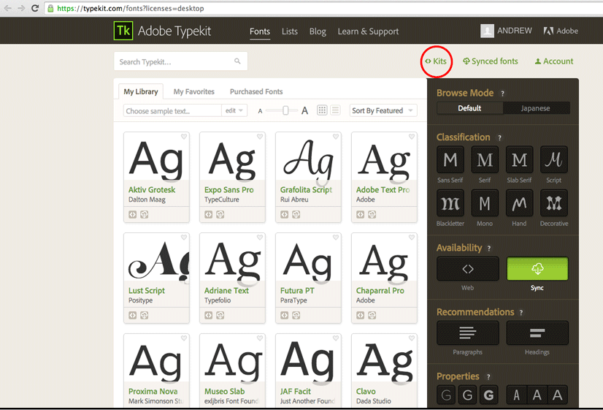Pick the Decorative classification icon
This screenshot has width=603, height=410.
pyautogui.click(x=554, y=203)
